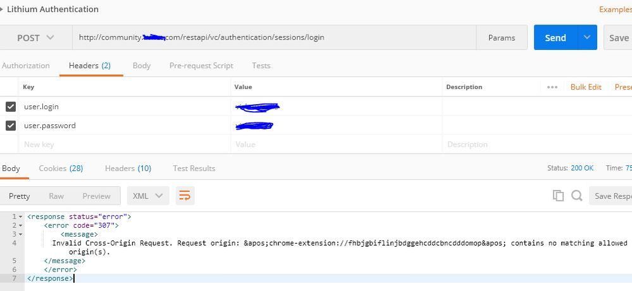Open Bulk Edit for headers
Viewport: 632px width, 291px height.
(586, 87)
